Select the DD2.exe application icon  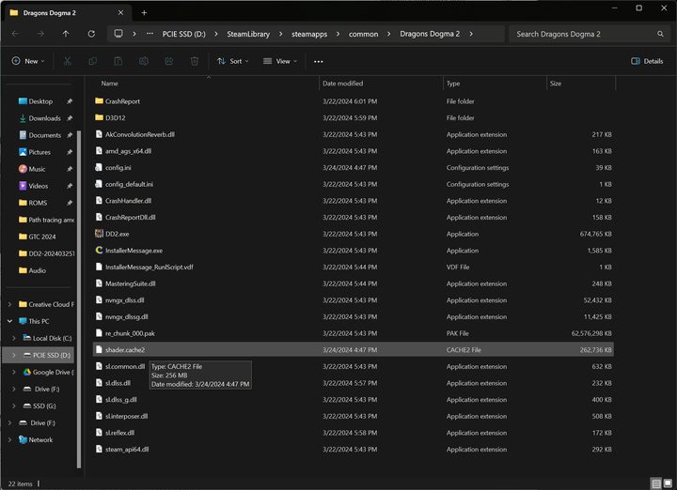(x=99, y=234)
